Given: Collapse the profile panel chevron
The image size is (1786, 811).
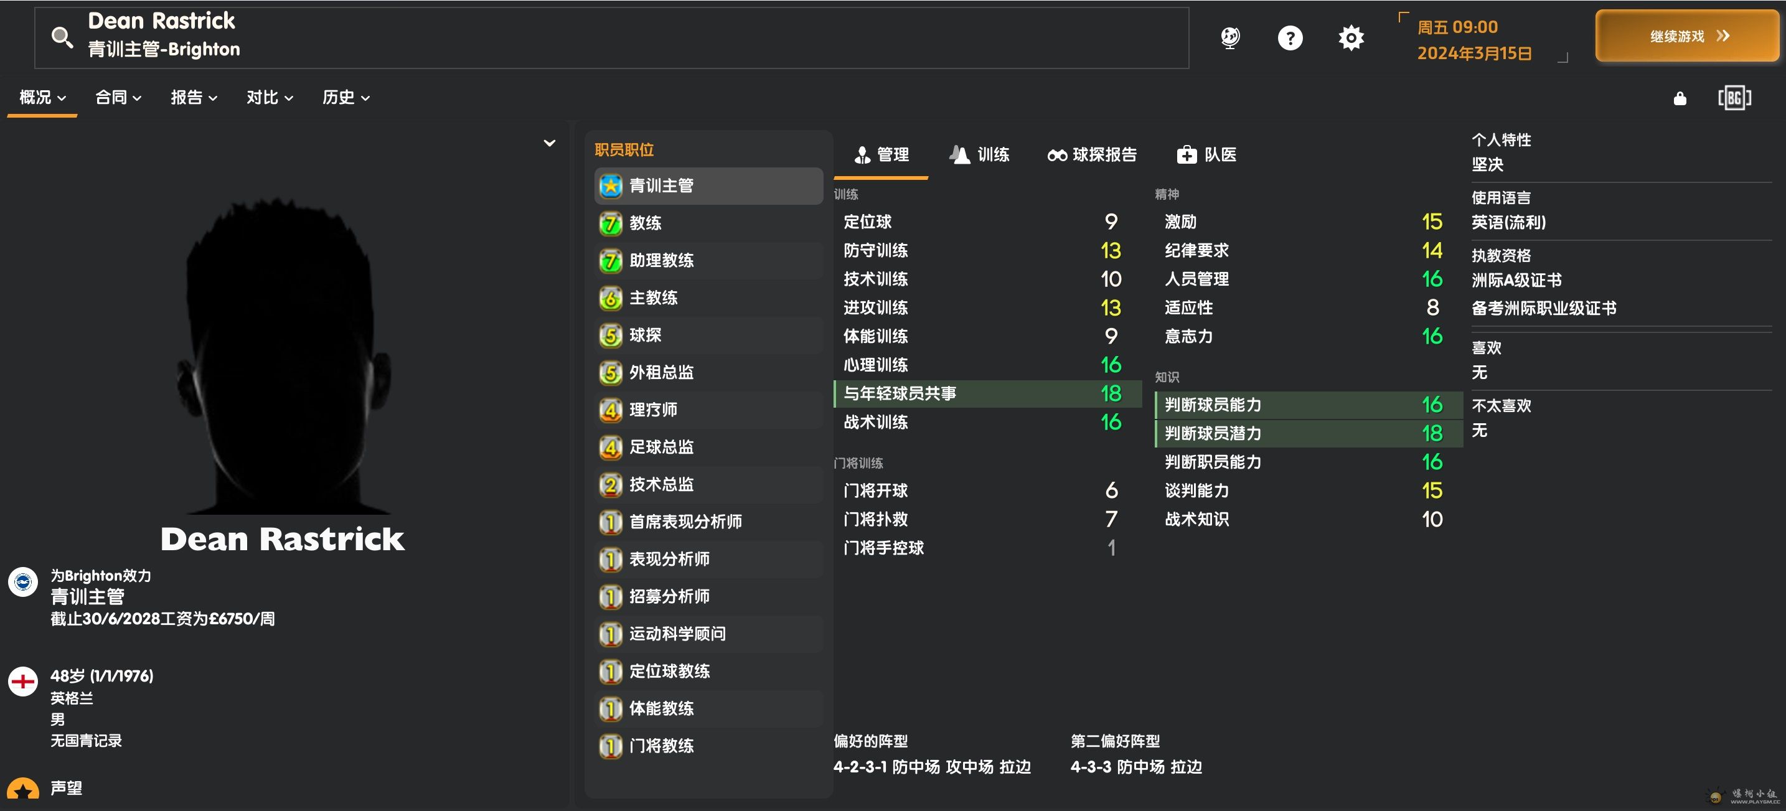Looking at the screenshot, I should [x=549, y=143].
